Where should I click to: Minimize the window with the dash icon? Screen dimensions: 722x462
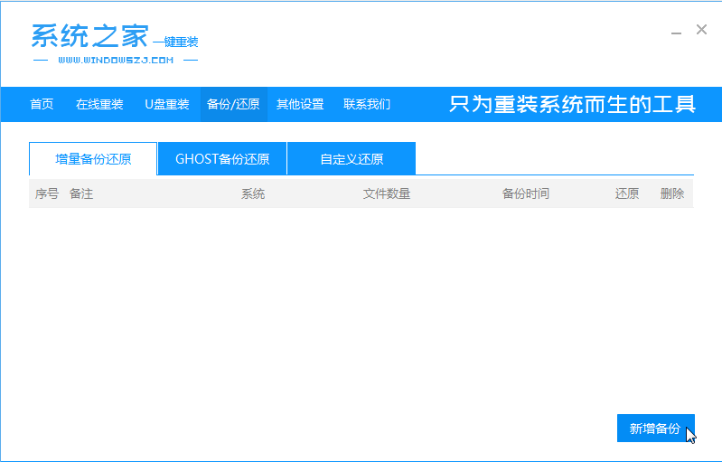point(676,33)
